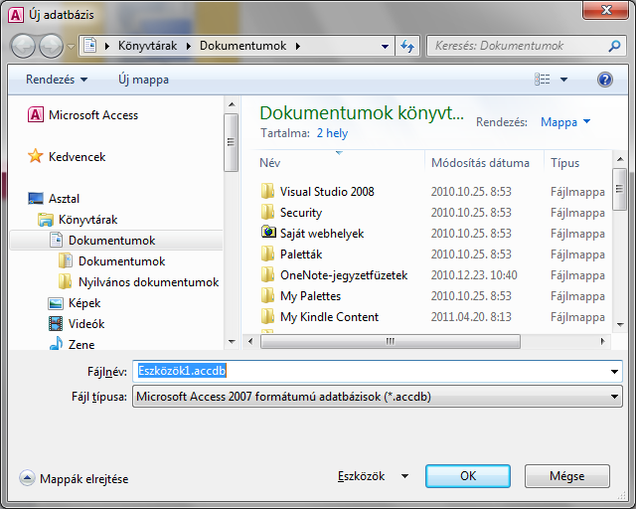Image resolution: width=636 pixels, height=509 pixels.
Task: Open the Fájlnév dropdown arrow
Action: (614, 372)
